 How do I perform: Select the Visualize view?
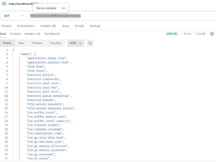click(55, 43)
